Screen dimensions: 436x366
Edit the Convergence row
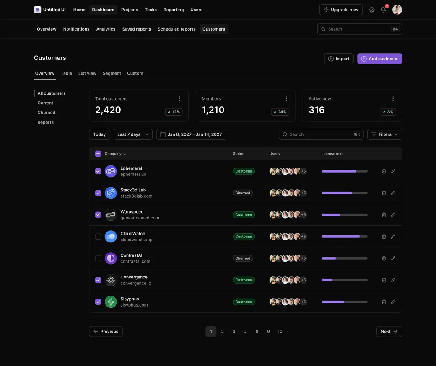[393, 280]
